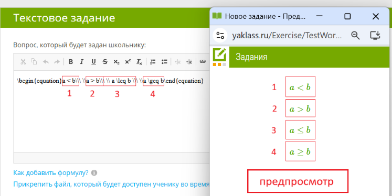Toggle Italic formatting
The width and height of the screenshot is (392, 196).
81,62
